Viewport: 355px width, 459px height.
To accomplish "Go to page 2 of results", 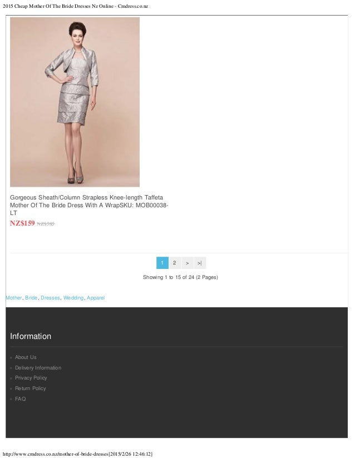I will click(174, 263).
